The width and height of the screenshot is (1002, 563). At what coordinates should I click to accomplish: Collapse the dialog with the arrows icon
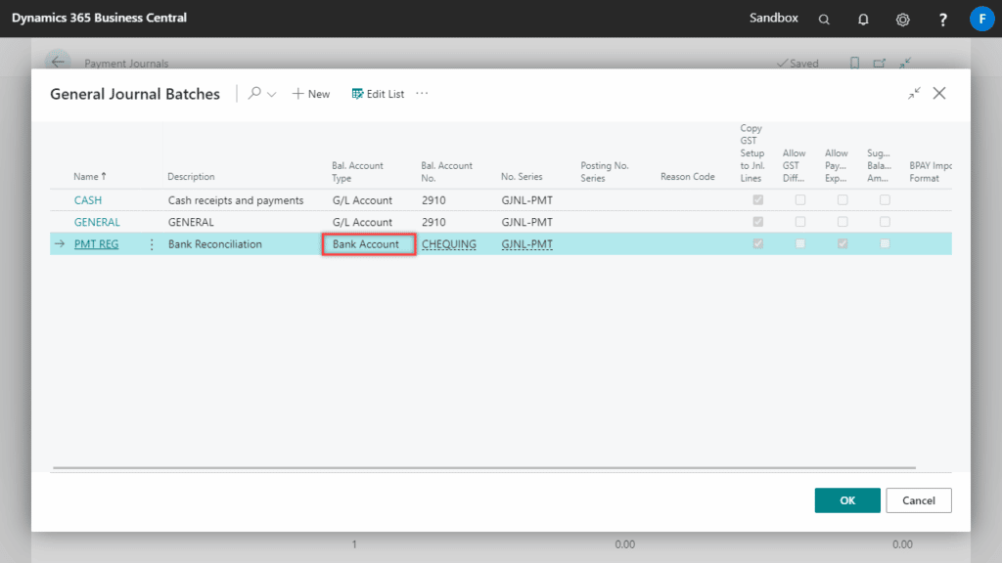tap(914, 93)
